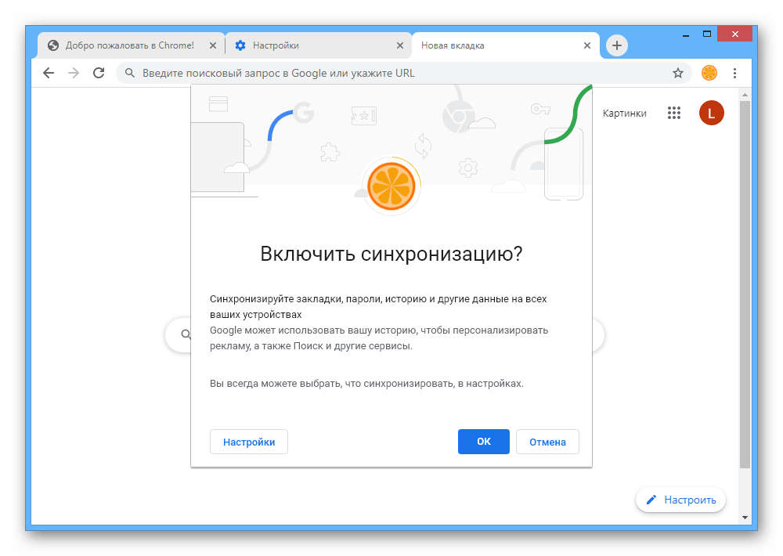
Task: Click the Настроить customize button
Action: 680,500
